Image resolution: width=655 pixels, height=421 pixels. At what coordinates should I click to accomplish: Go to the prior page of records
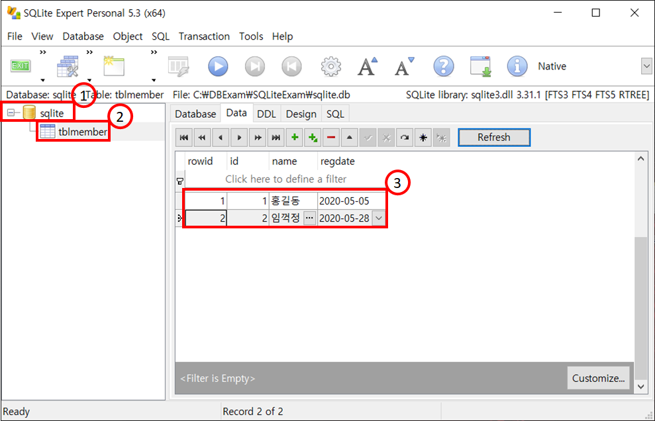(202, 138)
